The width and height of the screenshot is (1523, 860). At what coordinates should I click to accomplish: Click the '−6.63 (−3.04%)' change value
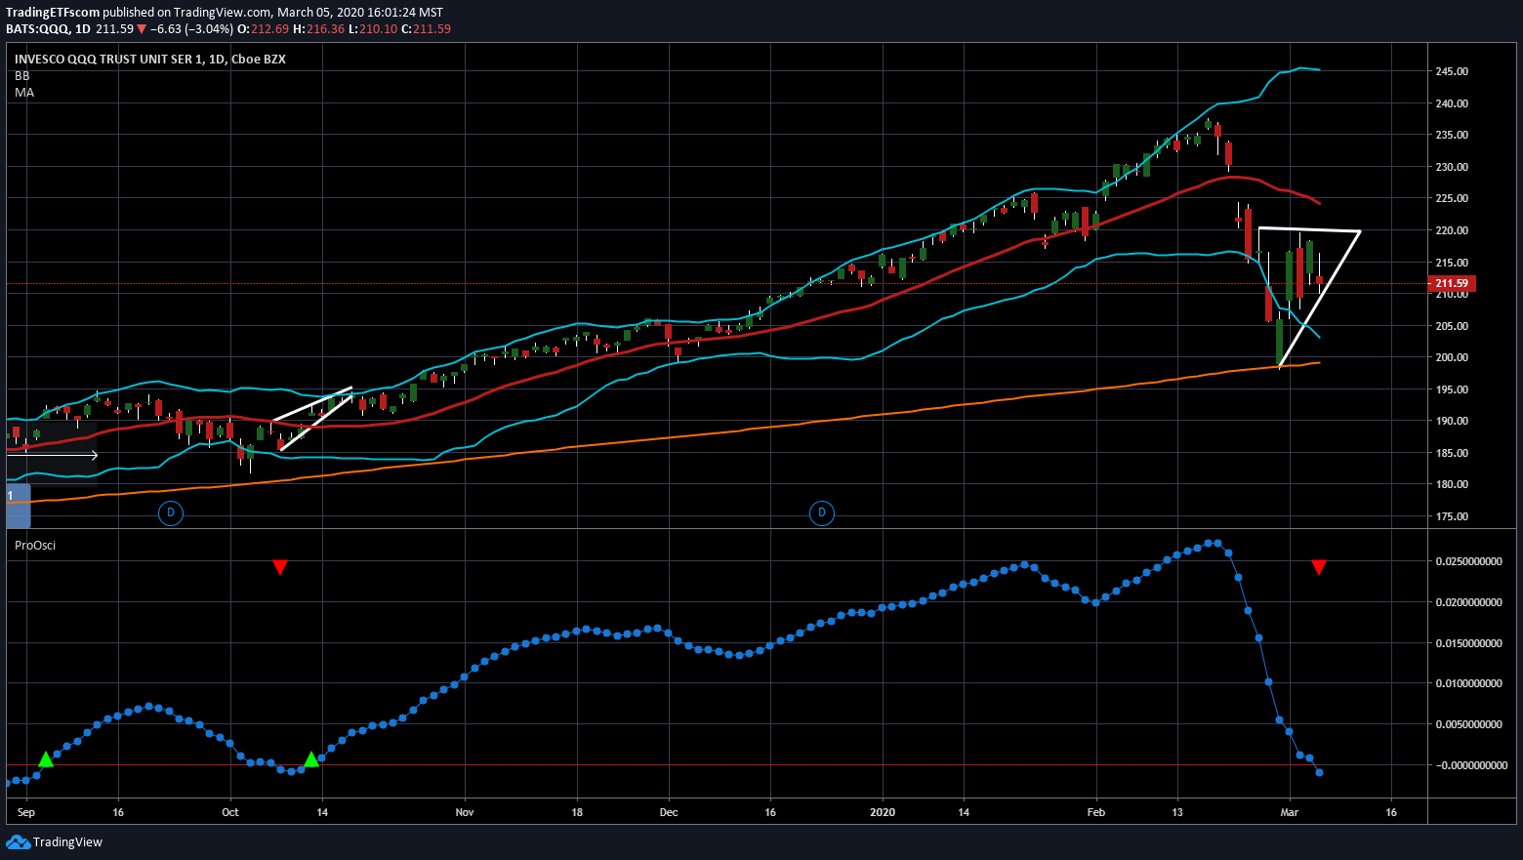[x=191, y=29]
